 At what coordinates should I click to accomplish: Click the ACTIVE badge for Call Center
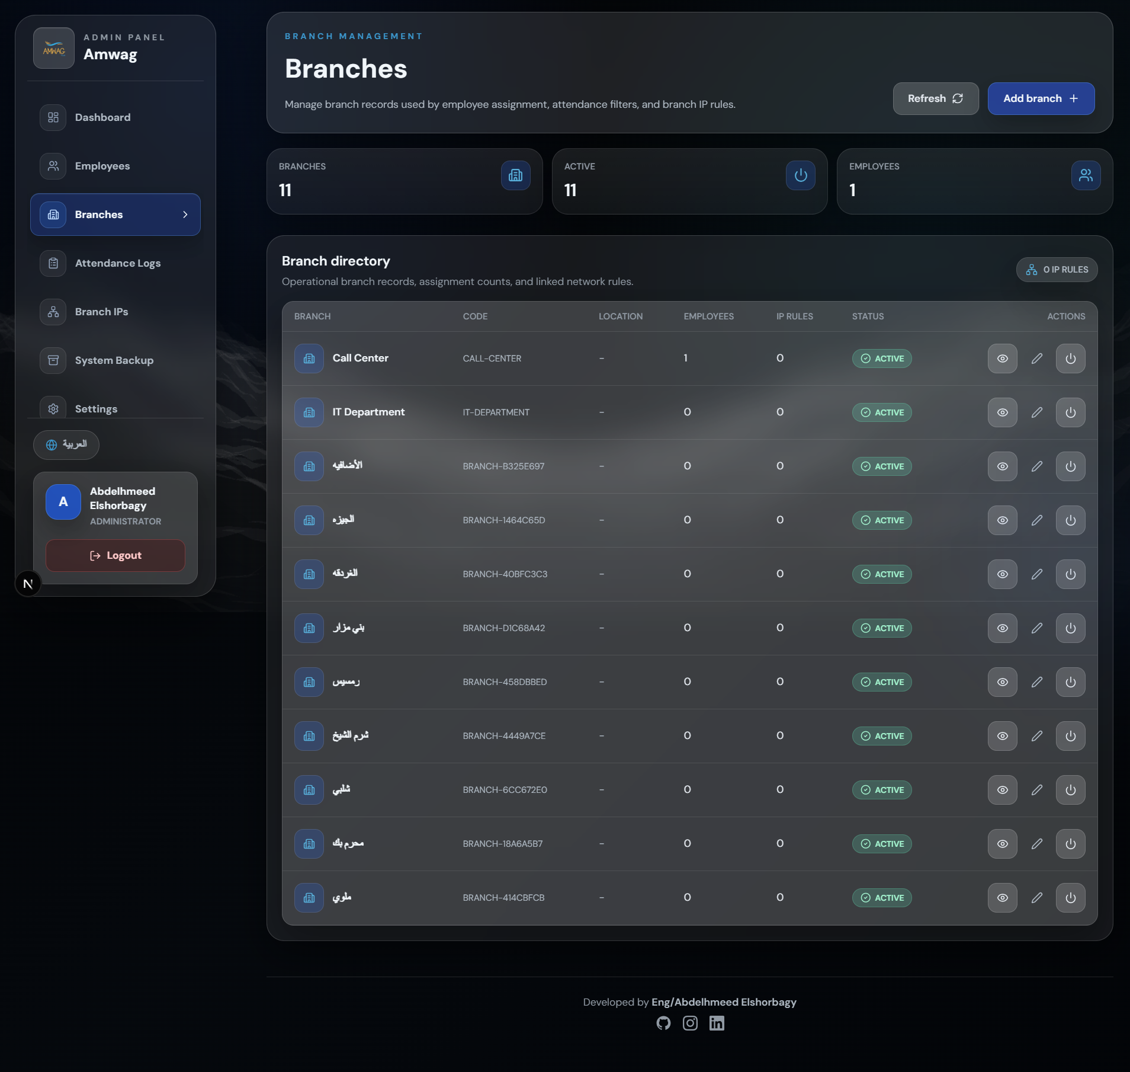point(882,359)
